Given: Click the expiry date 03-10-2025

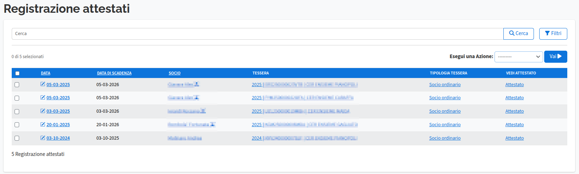Looking at the screenshot, I should (x=108, y=138).
